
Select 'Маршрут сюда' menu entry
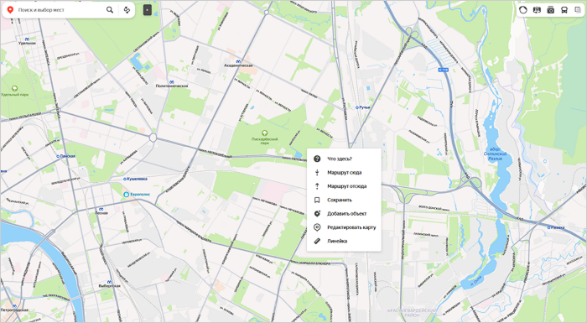point(344,172)
